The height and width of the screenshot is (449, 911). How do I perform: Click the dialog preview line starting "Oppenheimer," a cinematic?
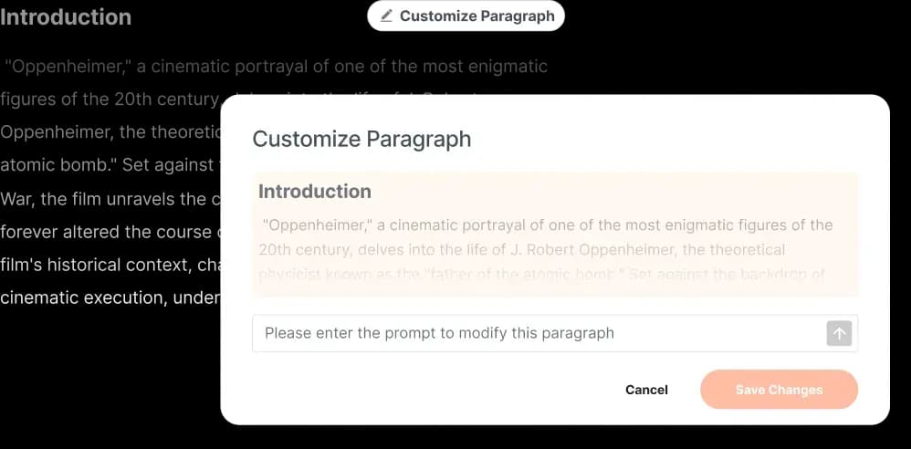(x=548, y=224)
